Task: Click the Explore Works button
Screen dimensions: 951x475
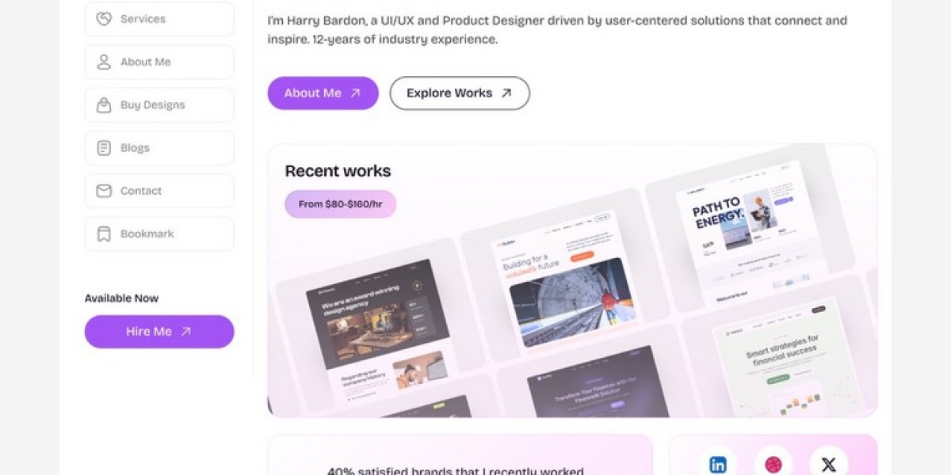Action: coord(460,93)
